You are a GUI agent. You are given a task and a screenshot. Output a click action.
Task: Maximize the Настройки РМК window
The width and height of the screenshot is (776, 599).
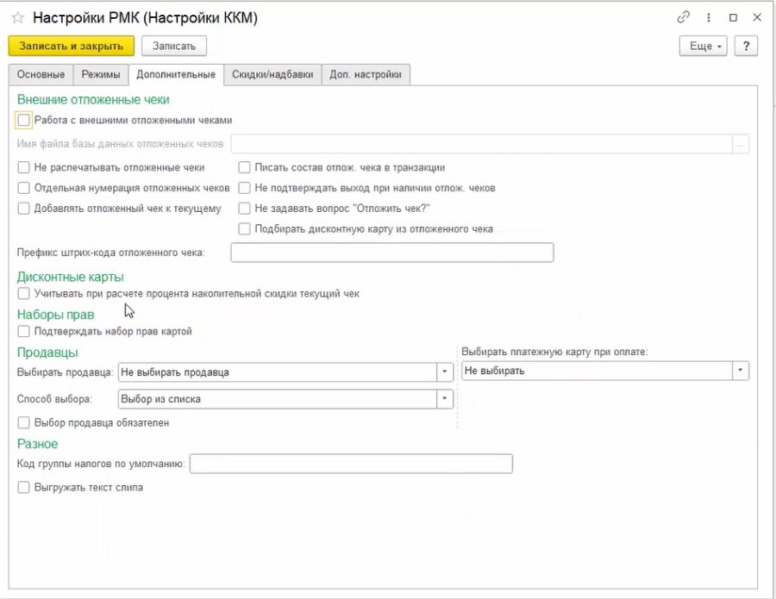(734, 18)
